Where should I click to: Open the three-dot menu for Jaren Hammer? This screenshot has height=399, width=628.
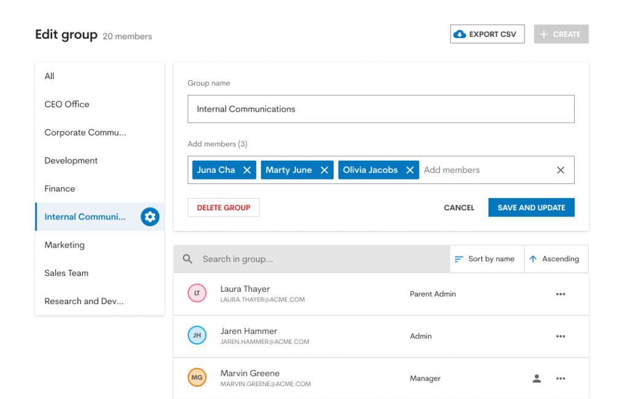coord(560,336)
